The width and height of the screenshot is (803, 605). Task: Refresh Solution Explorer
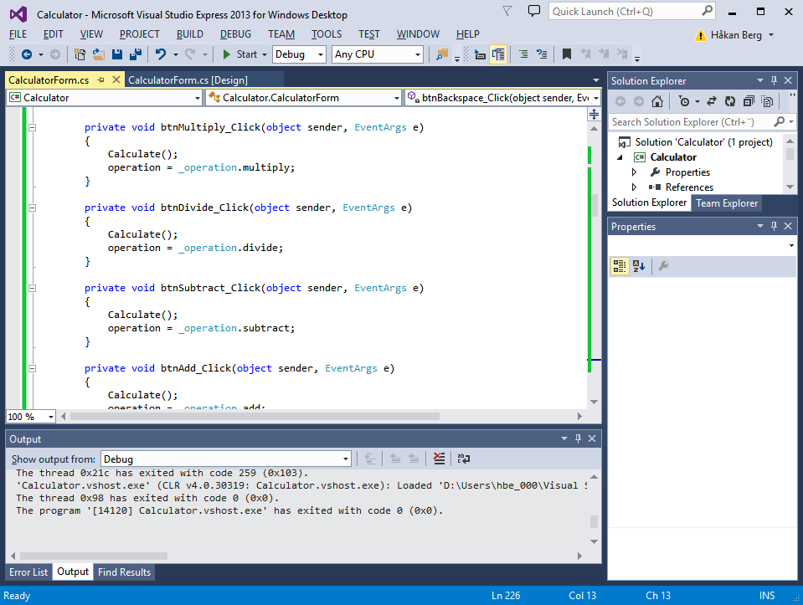tap(730, 101)
